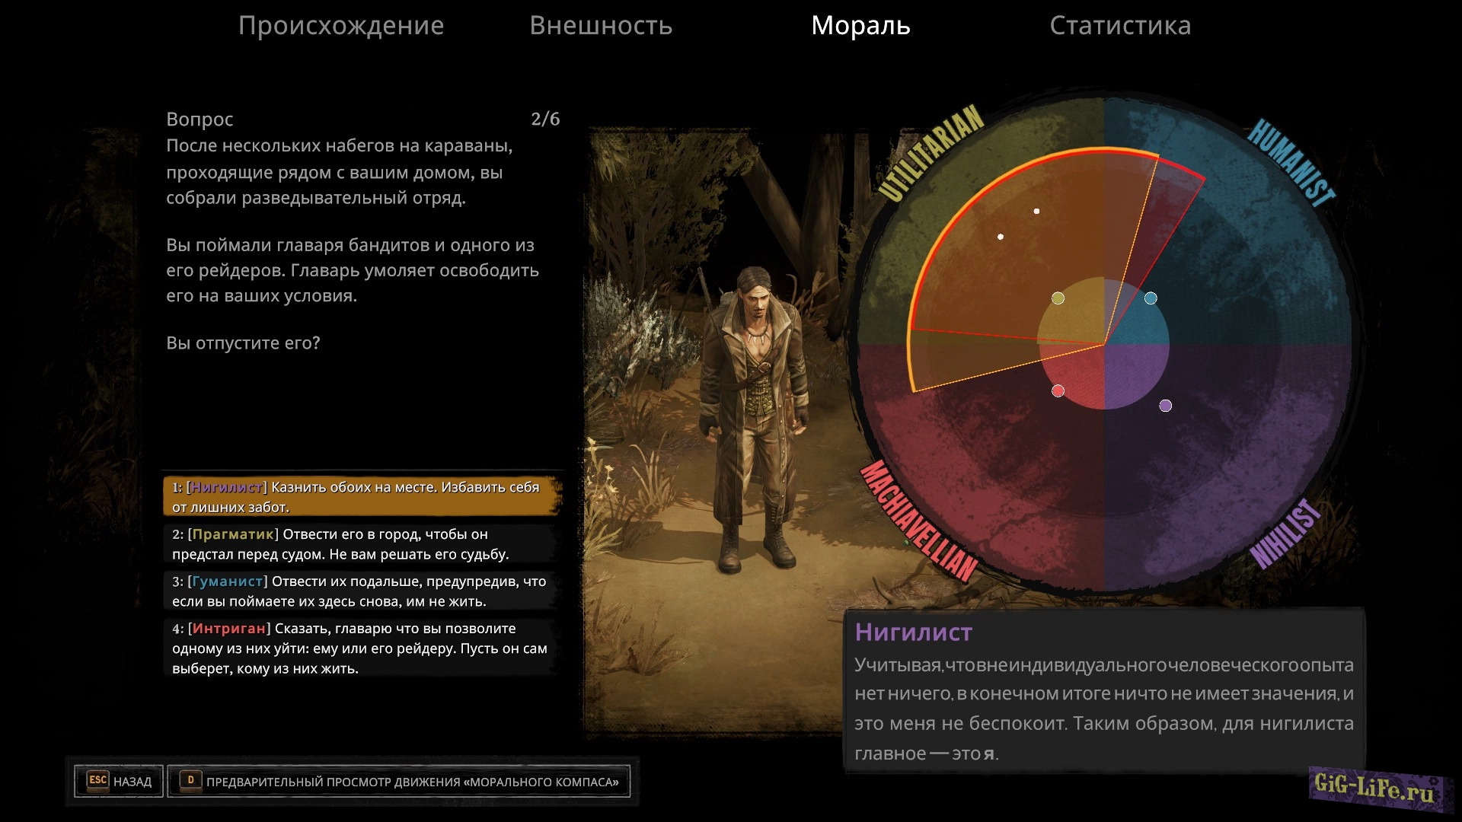Click the purple Nihilist compass dot
Screen dimensions: 1462x822
[1165, 406]
